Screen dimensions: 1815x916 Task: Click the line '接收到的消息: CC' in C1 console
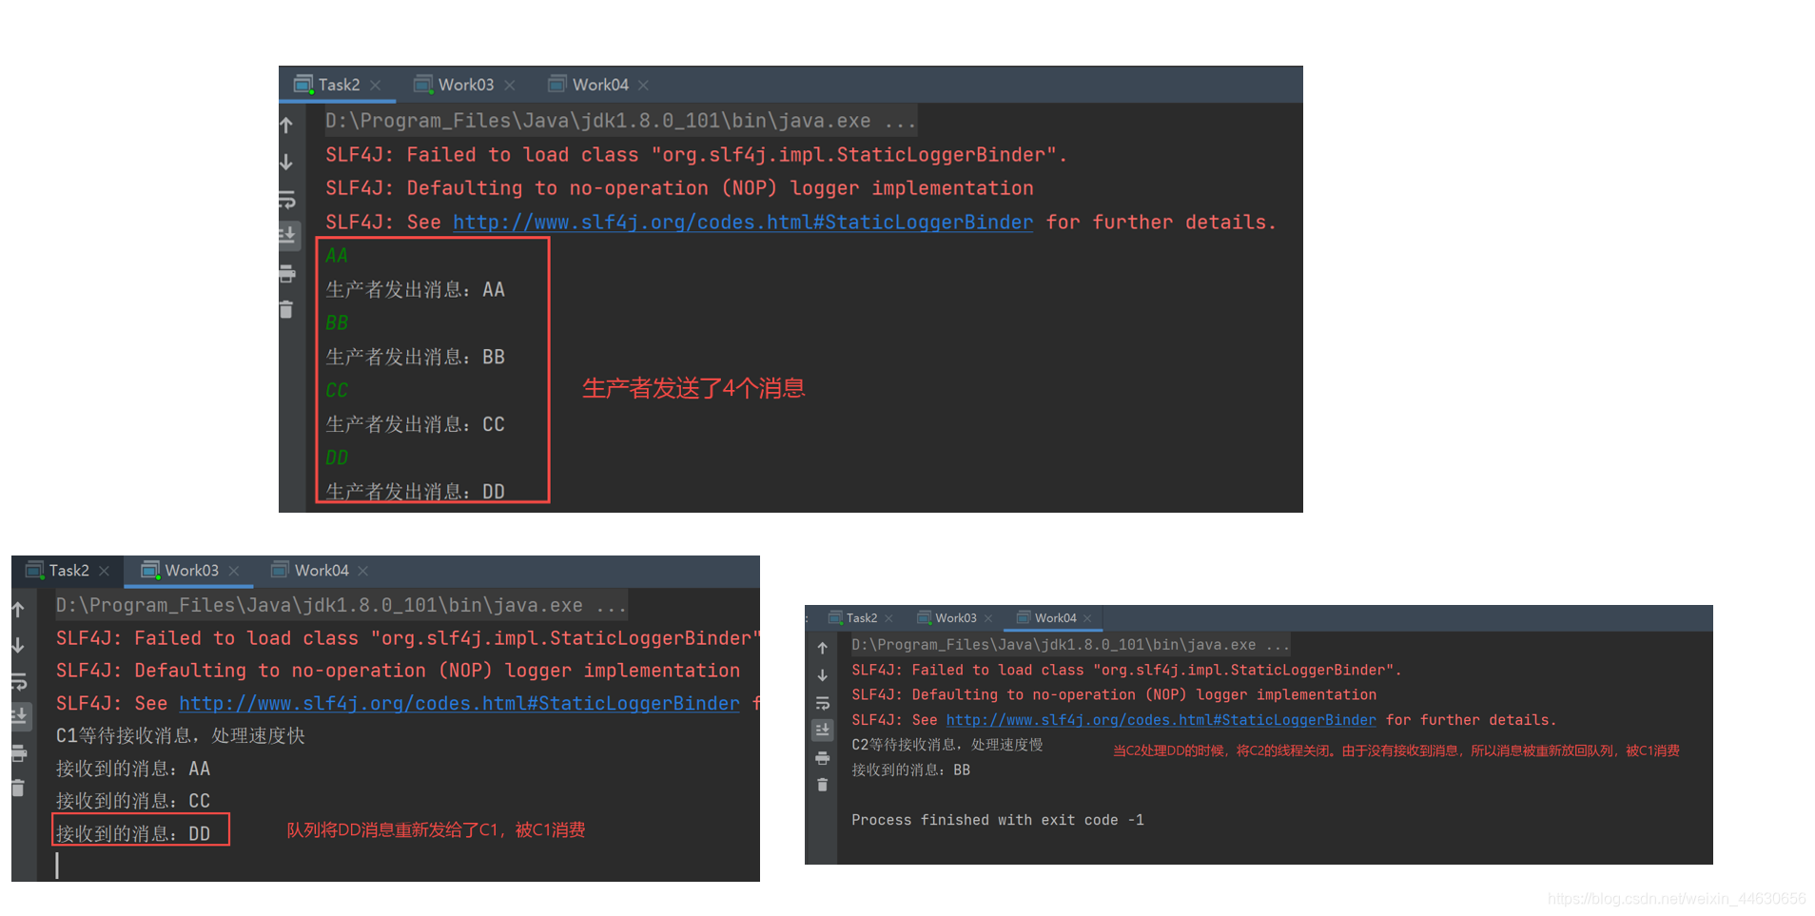[133, 801]
